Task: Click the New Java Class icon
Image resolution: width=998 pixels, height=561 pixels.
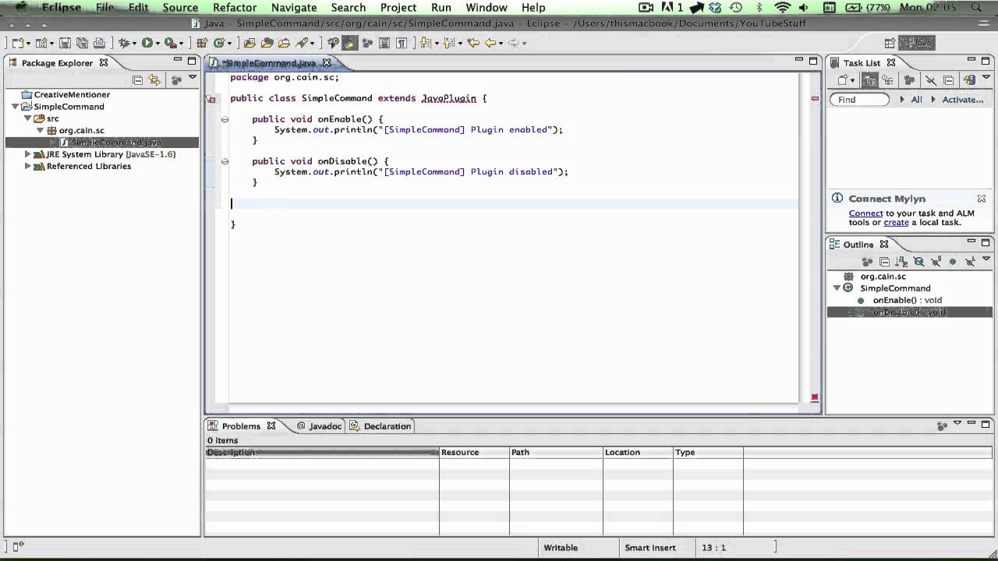Action: (219, 43)
